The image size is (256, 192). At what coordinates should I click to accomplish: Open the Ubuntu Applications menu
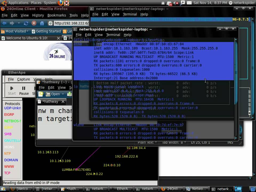click(x=18, y=3)
